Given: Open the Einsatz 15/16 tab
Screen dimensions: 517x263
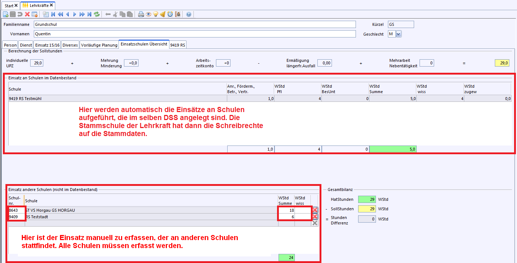Looking at the screenshot, I should click(47, 45).
